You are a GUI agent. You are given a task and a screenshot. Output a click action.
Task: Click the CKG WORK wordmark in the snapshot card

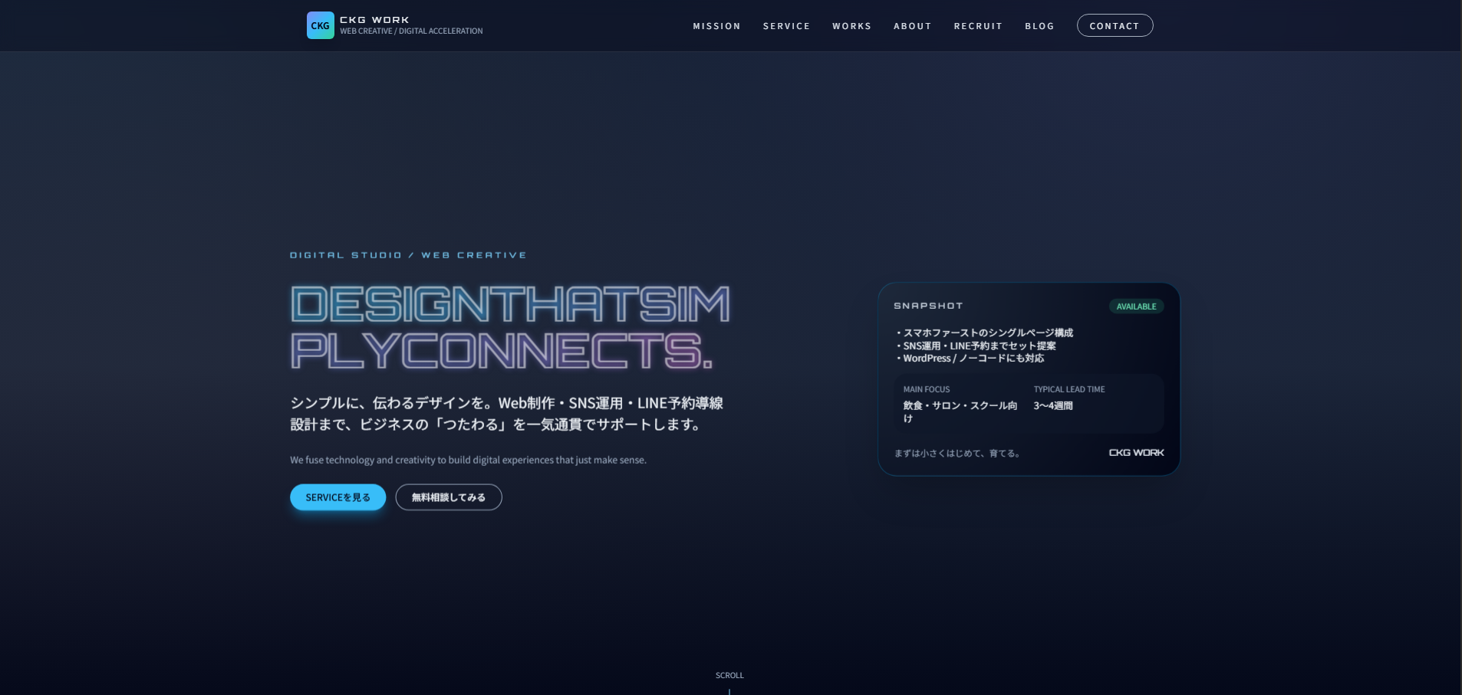[1135, 452]
